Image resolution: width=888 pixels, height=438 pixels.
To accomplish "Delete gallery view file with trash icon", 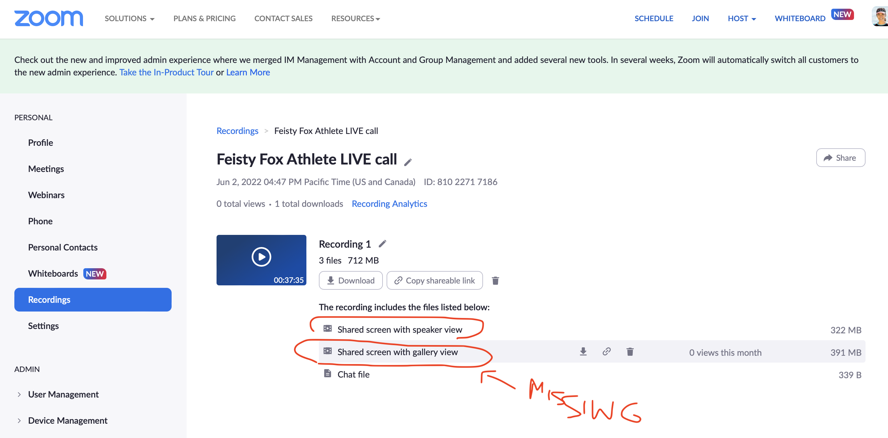I will click(x=630, y=352).
